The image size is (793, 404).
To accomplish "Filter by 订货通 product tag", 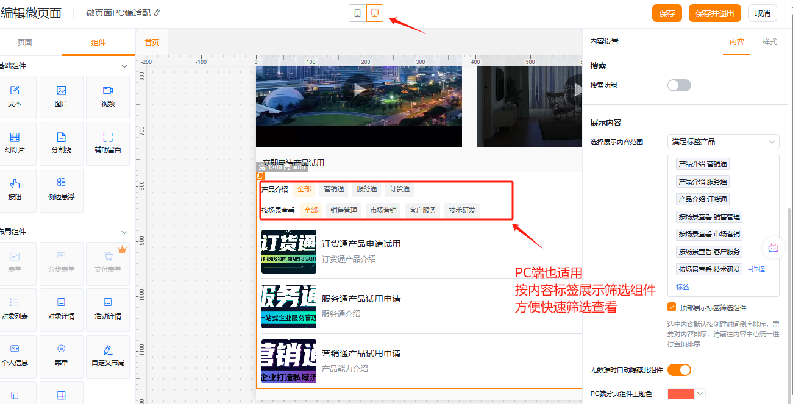I will 399,190.
